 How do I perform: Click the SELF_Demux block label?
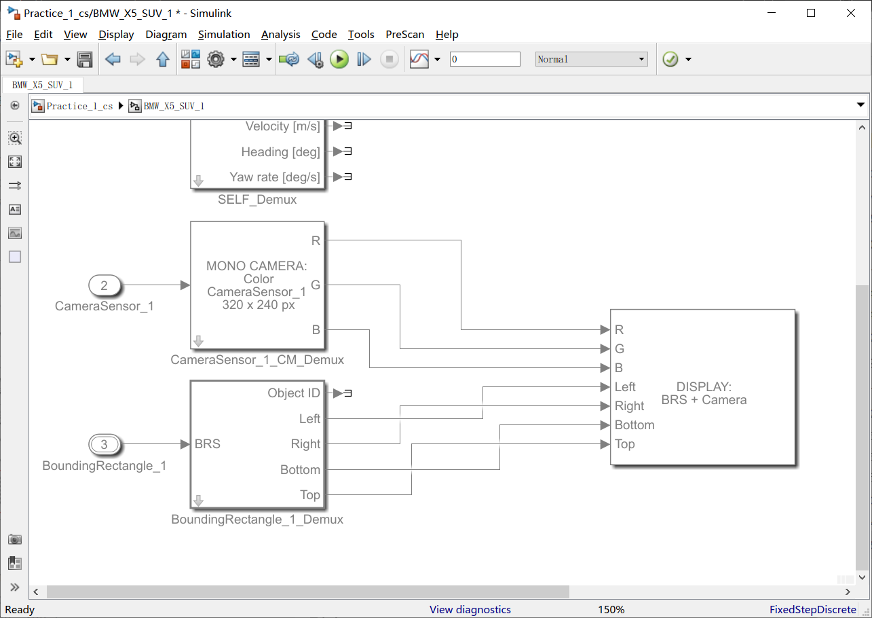pos(257,200)
